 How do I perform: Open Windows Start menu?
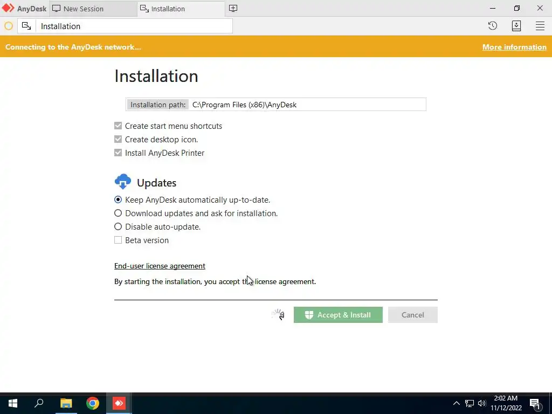(x=13, y=403)
